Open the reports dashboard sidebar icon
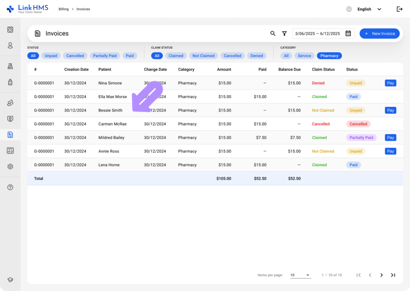410x291 pixels. pyautogui.click(x=10, y=151)
